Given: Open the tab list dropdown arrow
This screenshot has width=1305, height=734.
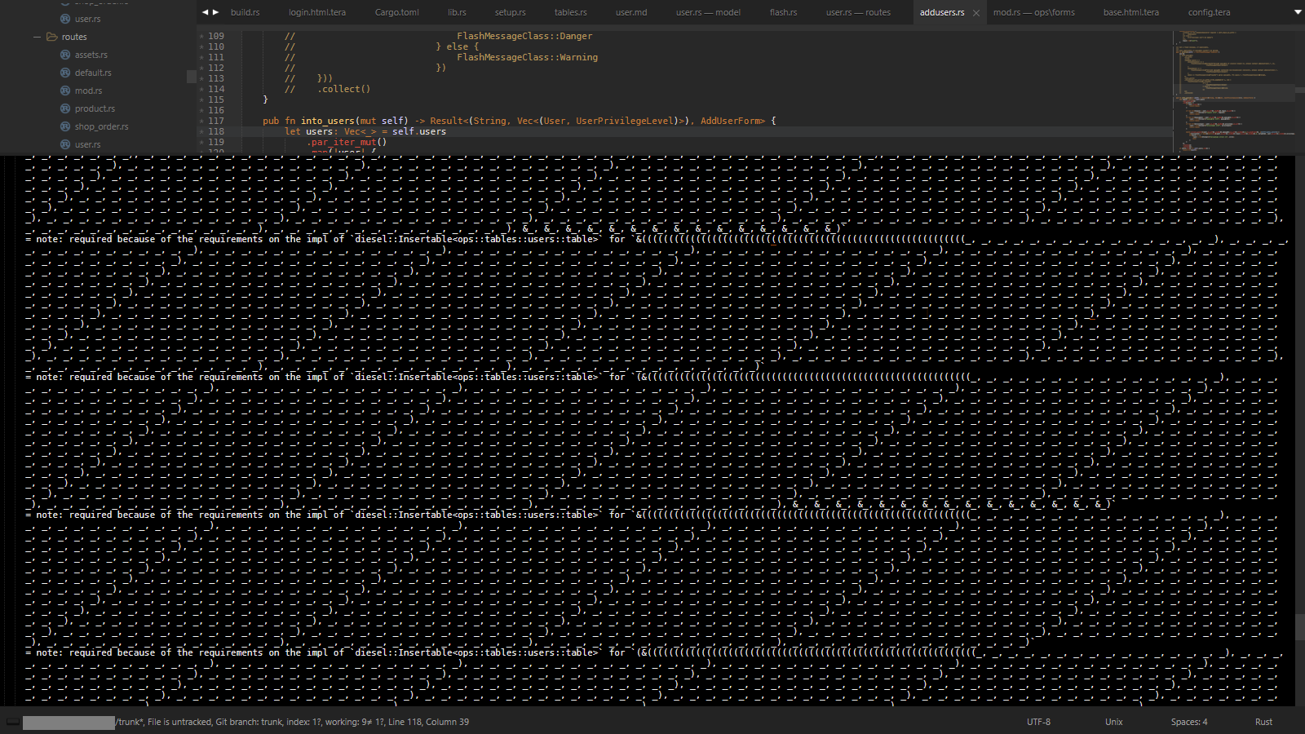Looking at the screenshot, I should (x=1298, y=12).
